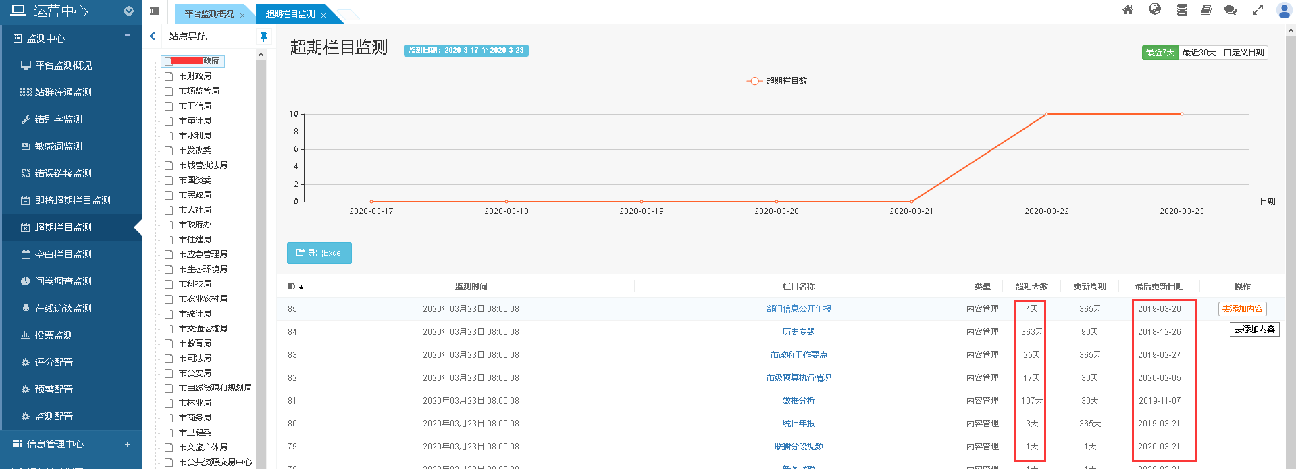Sort the table by ID column
This screenshot has width=1296, height=469.
[295, 287]
